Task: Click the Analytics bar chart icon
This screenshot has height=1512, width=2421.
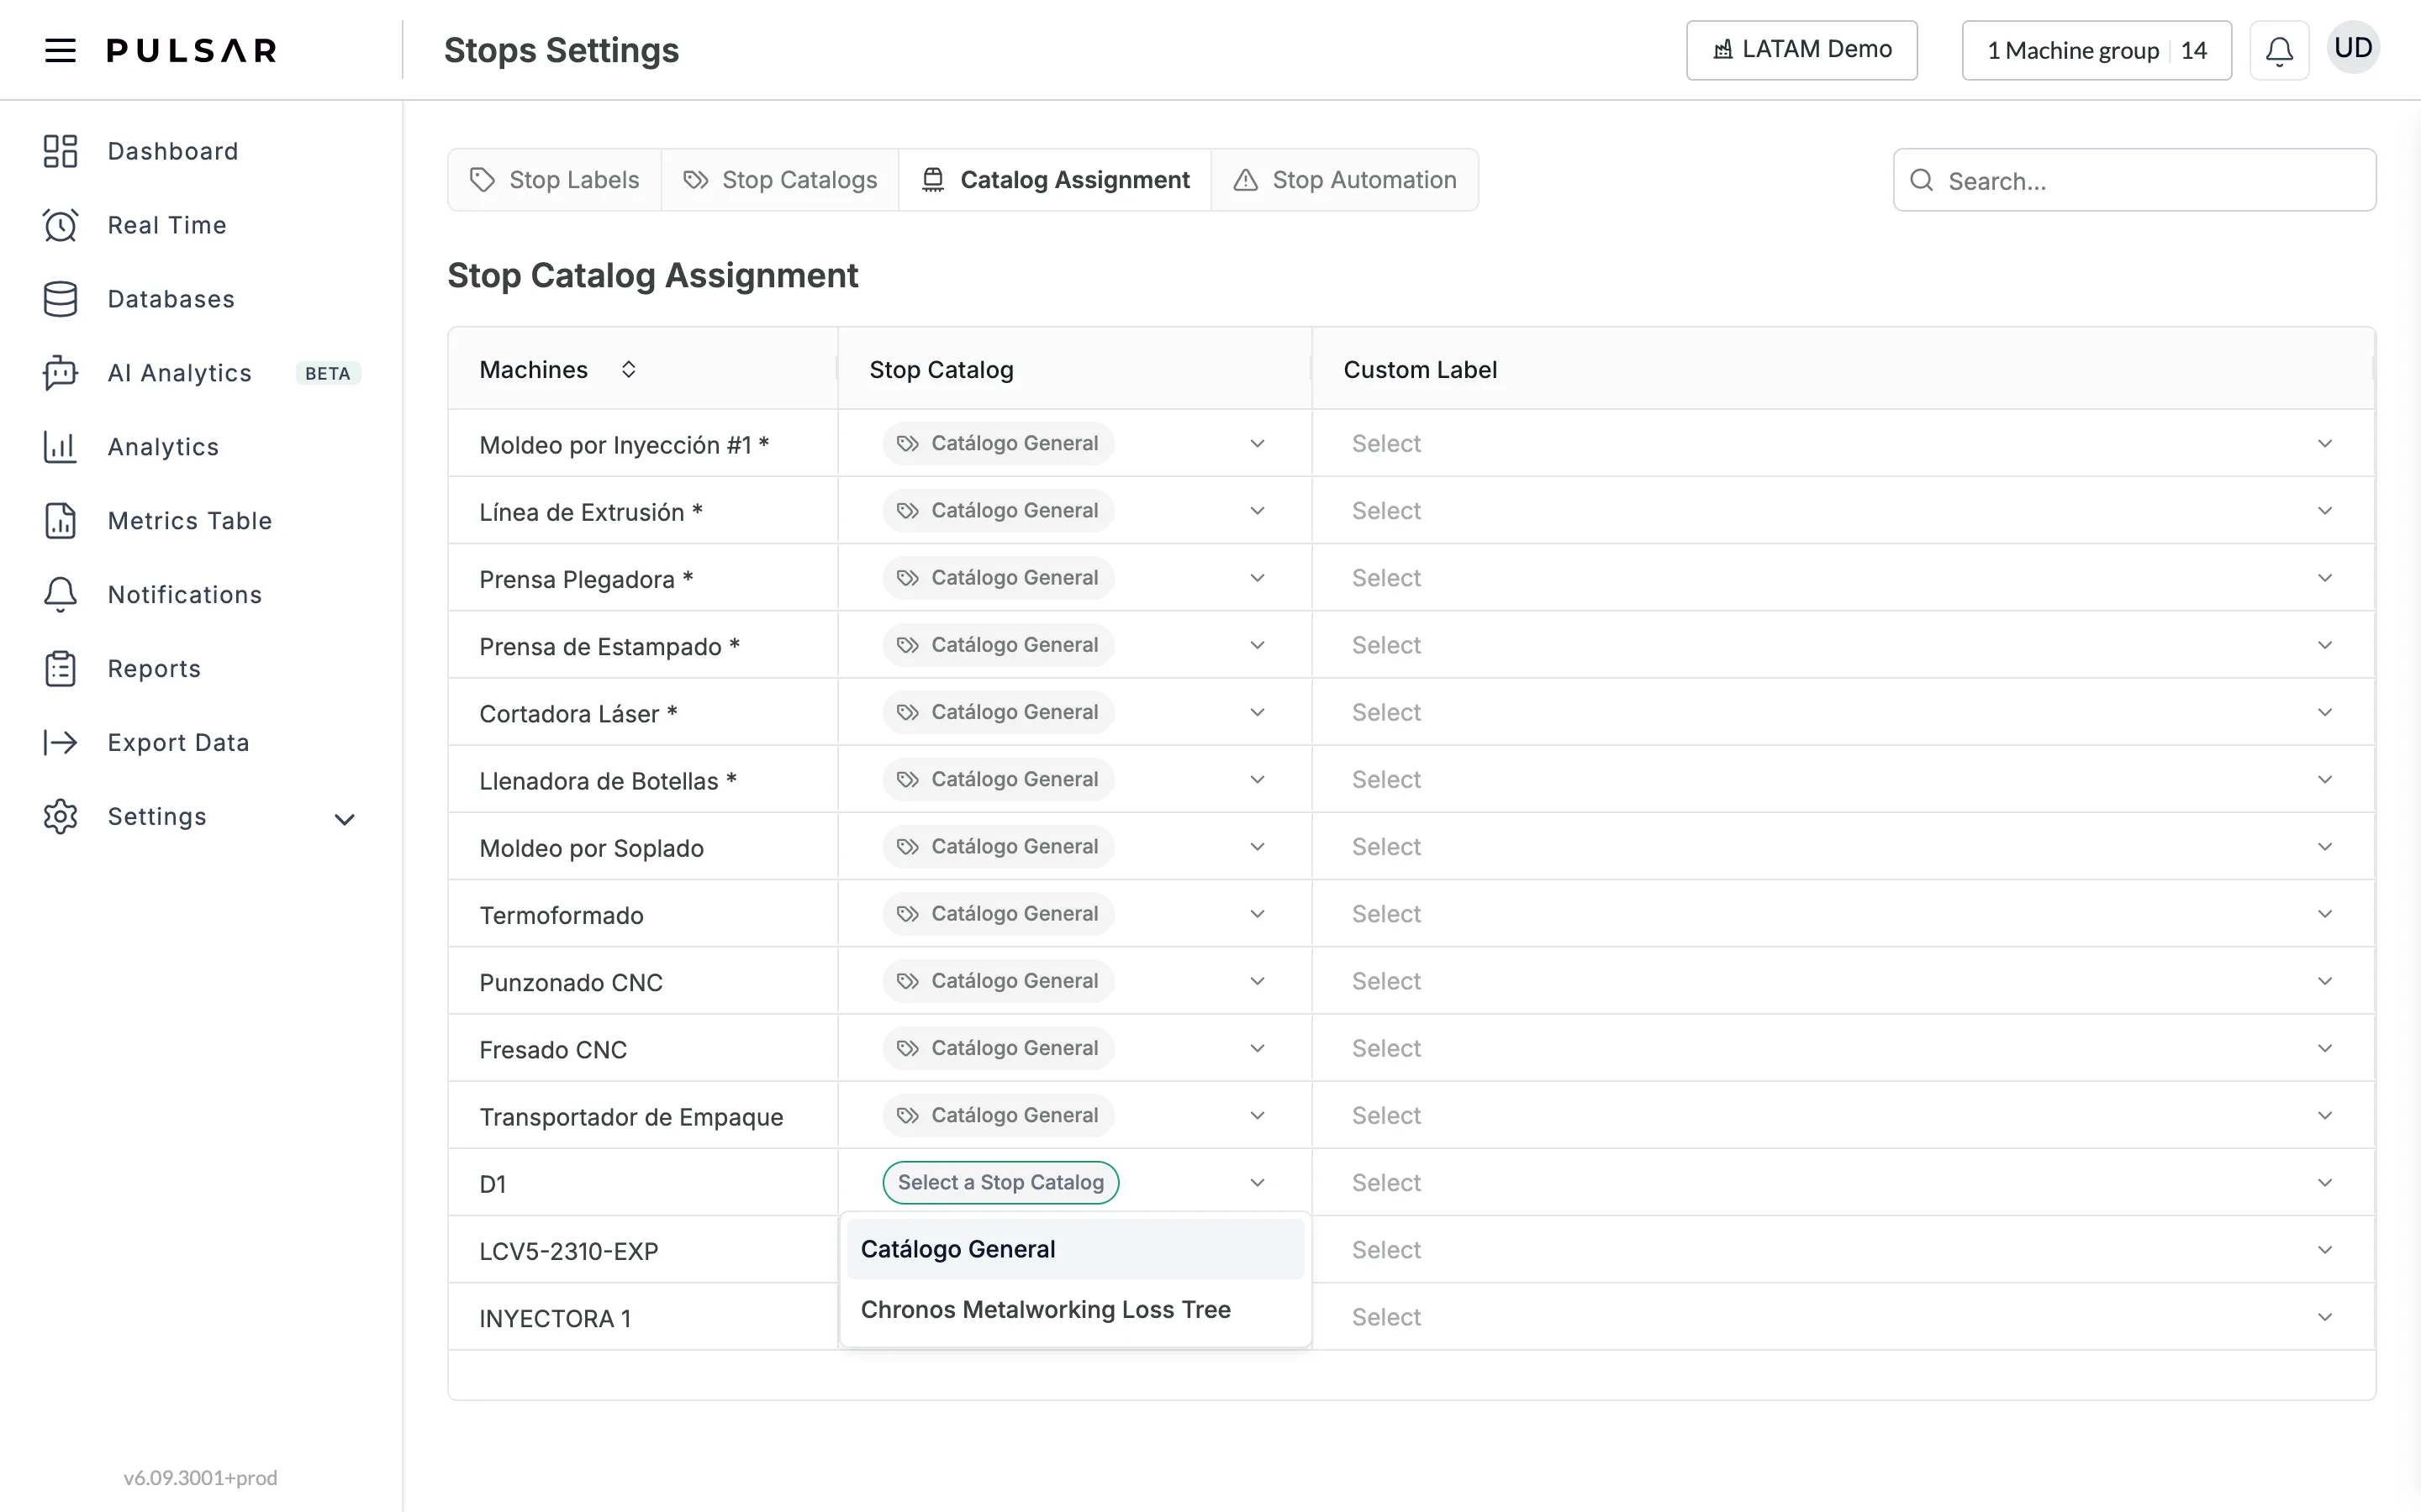Action: 60,447
